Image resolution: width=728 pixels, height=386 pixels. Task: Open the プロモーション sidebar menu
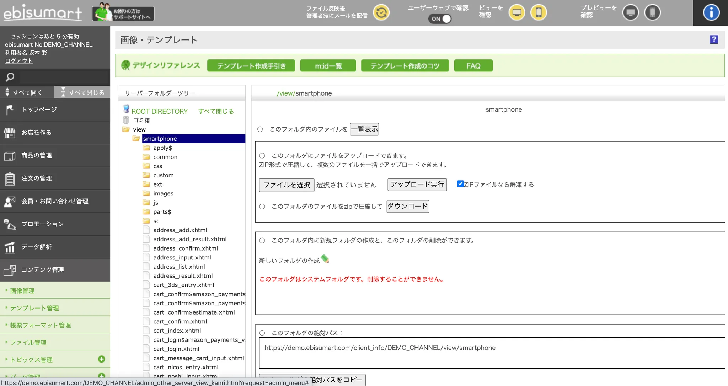coord(42,224)
